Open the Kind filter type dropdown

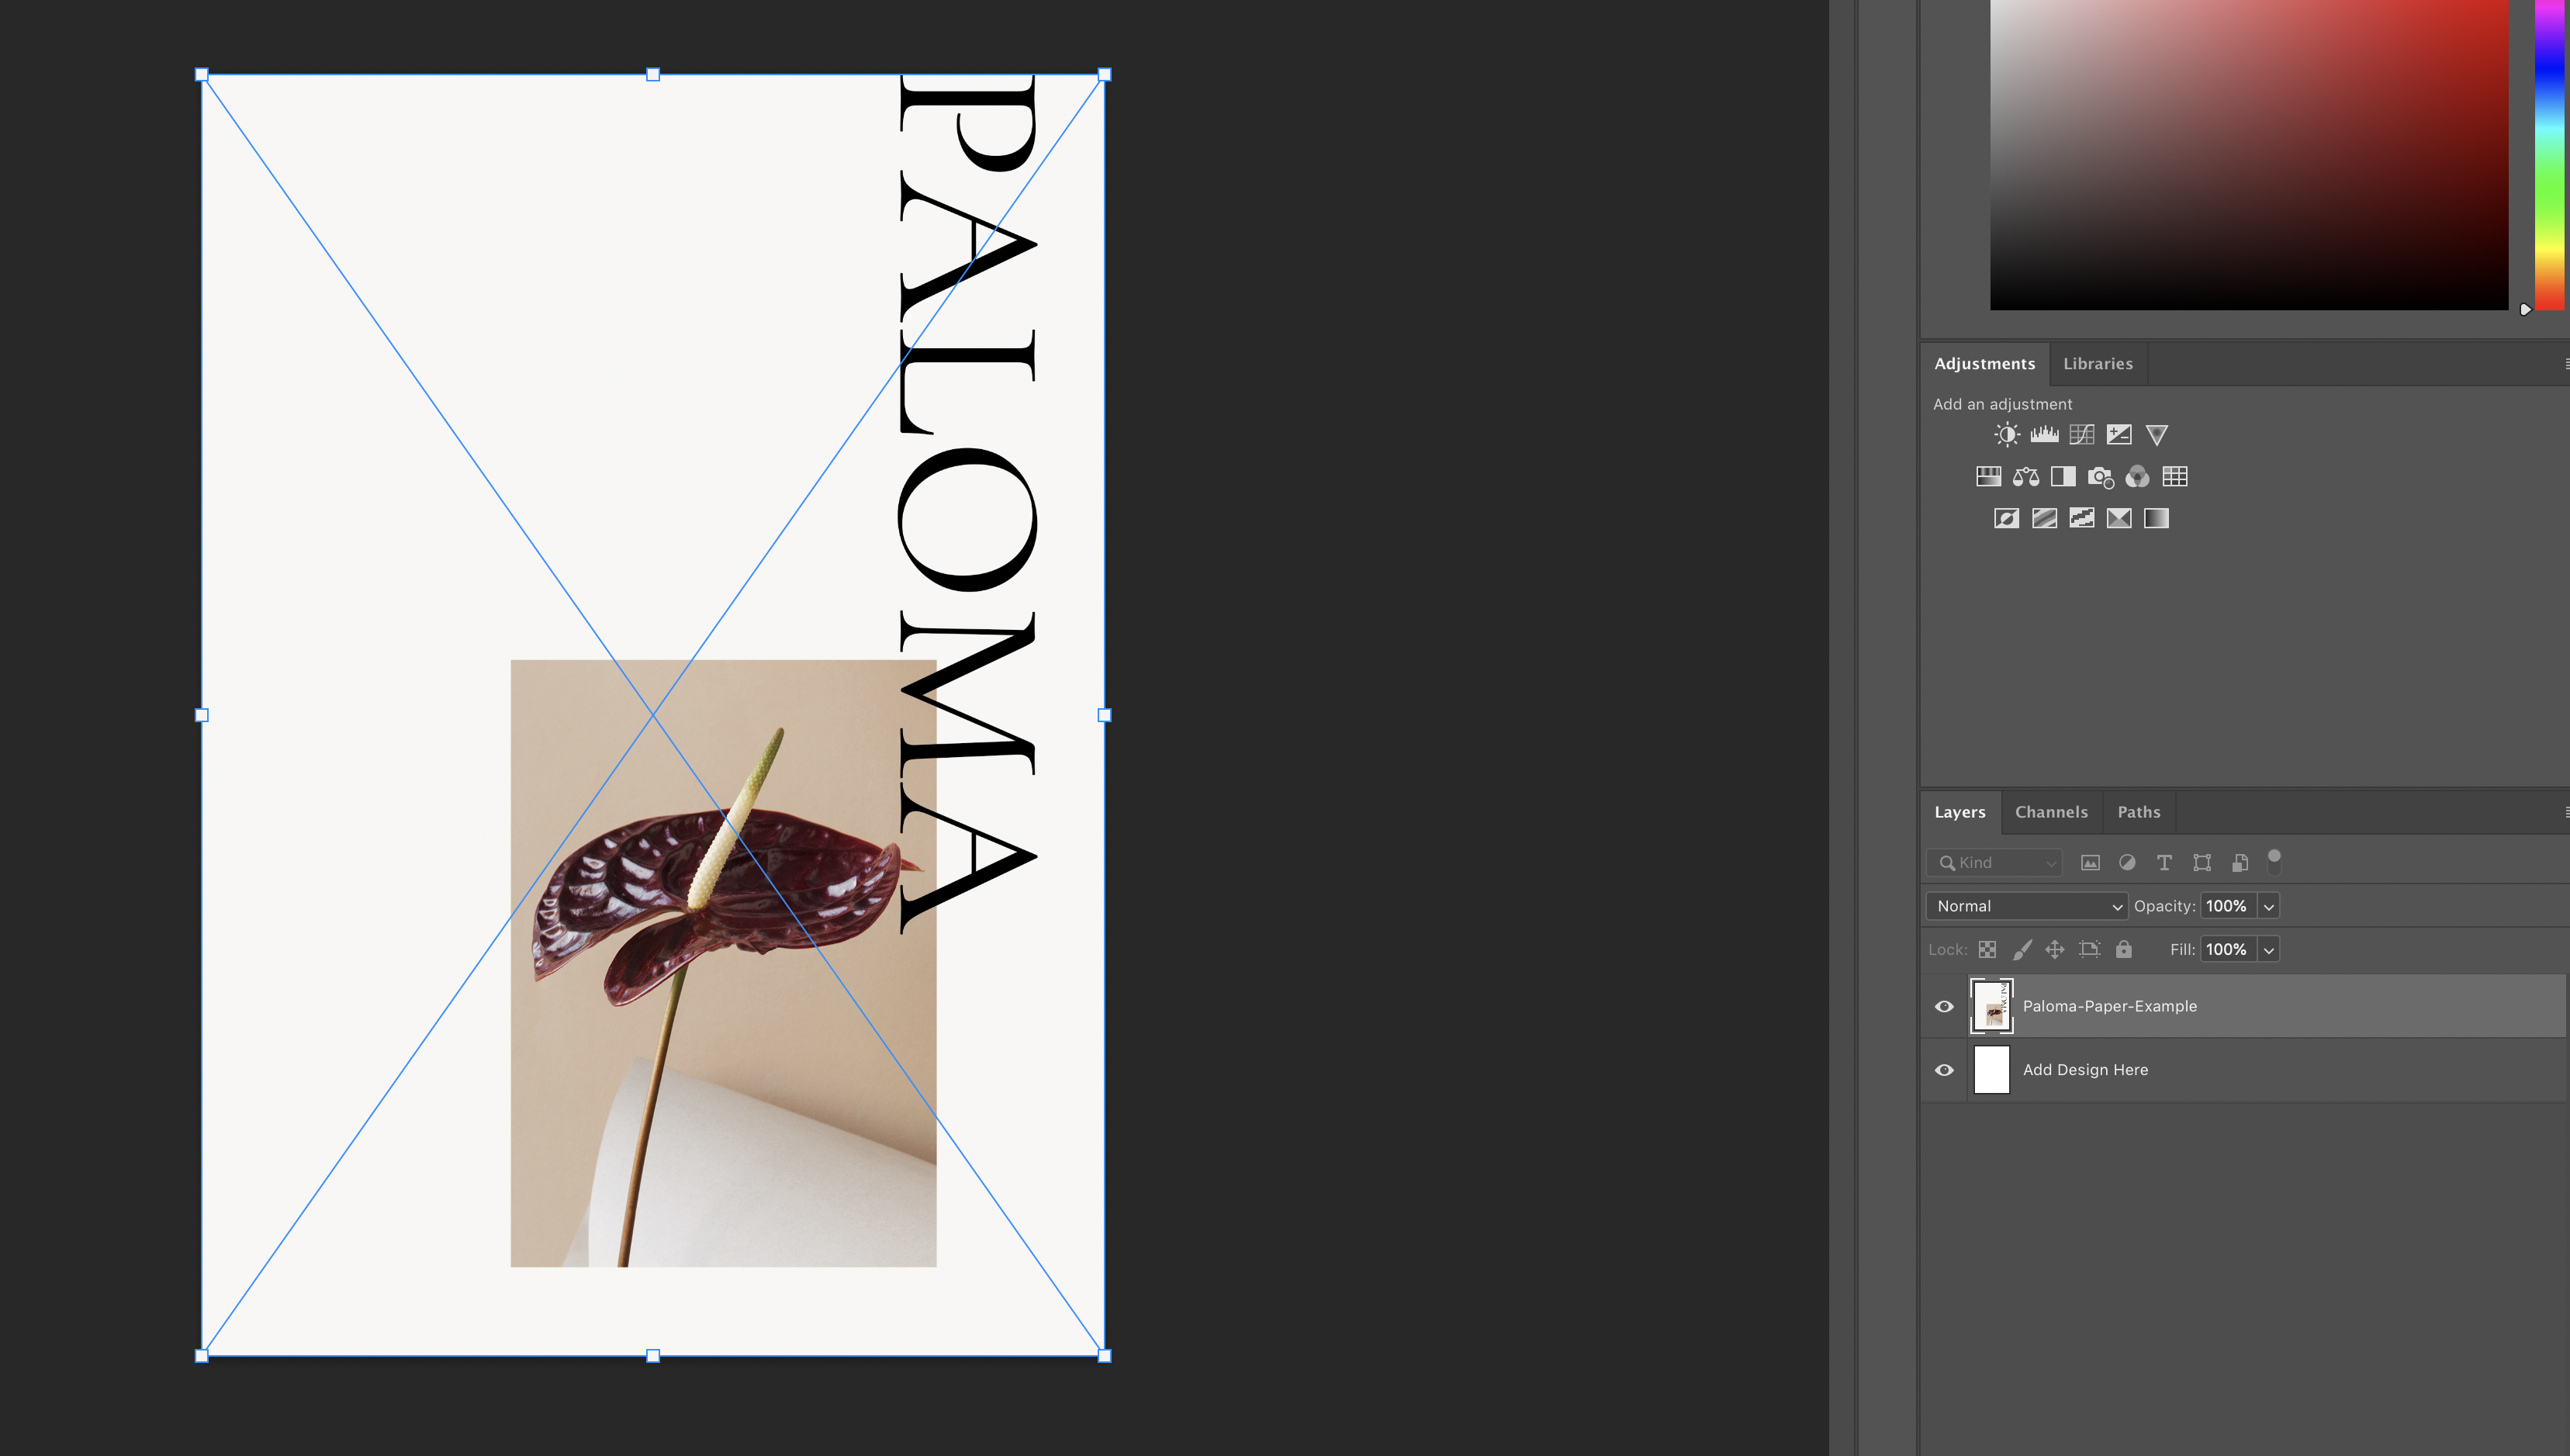(1995, 862)
